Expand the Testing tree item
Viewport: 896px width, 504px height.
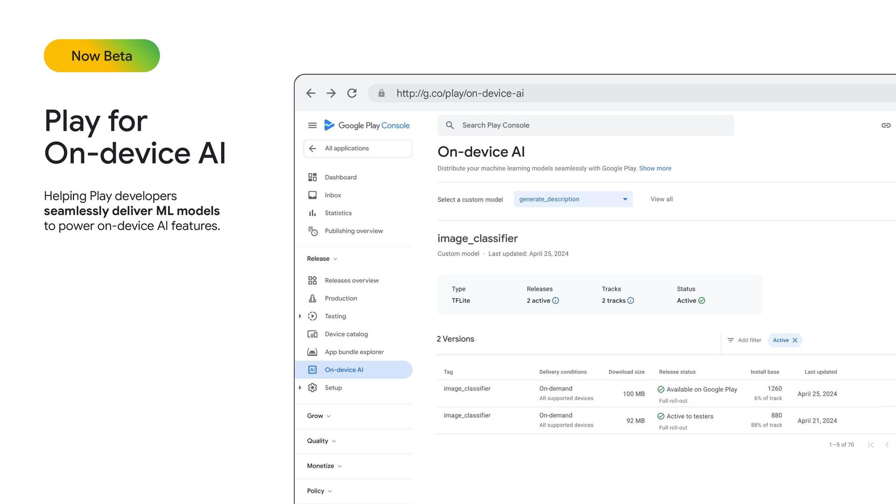(300, 316)
